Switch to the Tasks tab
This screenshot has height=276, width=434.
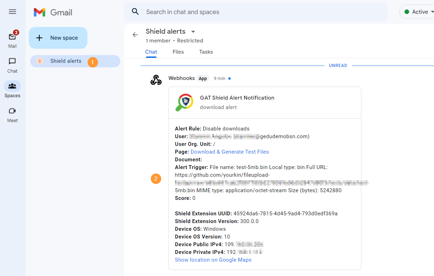(206, 52)
